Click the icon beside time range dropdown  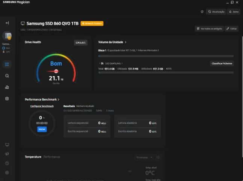[158, 157]
